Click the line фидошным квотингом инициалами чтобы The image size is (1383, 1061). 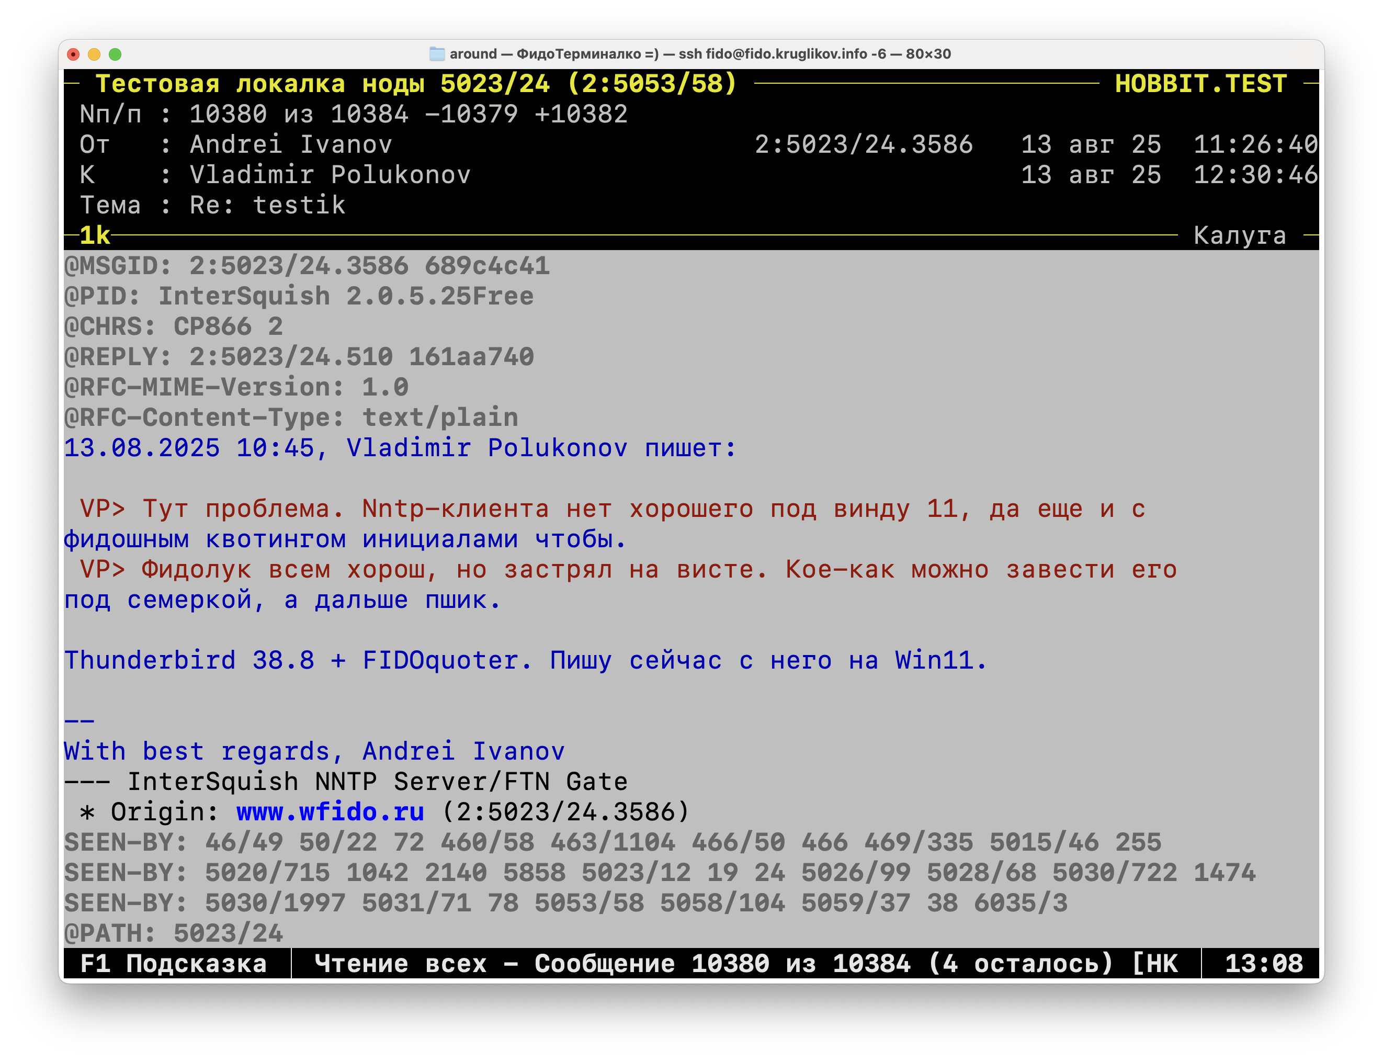(x=345, y=539)
